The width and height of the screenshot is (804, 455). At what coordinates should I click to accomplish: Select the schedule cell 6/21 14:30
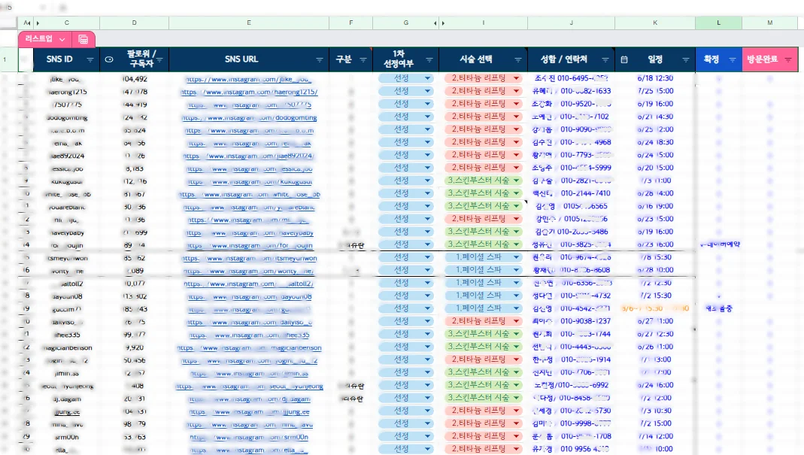tap(655, 117)
